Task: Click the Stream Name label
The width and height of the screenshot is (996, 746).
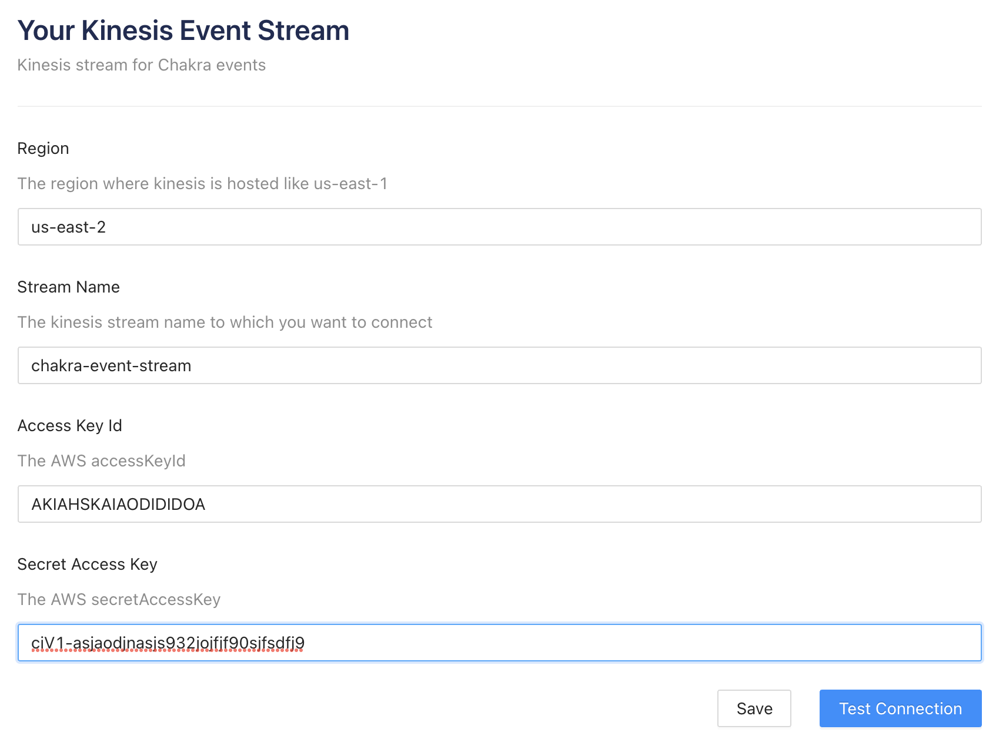Action: [69, 287]
